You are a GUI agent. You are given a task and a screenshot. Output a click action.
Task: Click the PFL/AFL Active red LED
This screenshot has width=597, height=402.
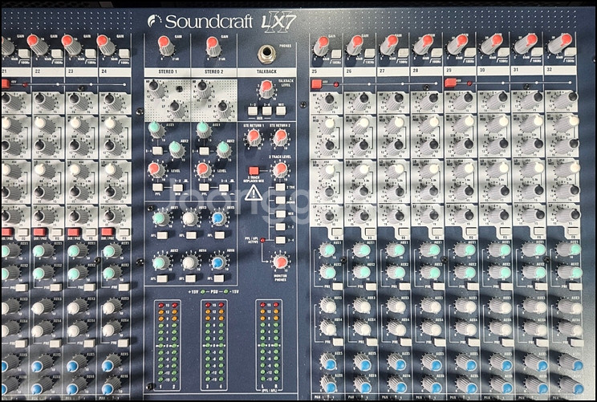(x=262, y=240)
